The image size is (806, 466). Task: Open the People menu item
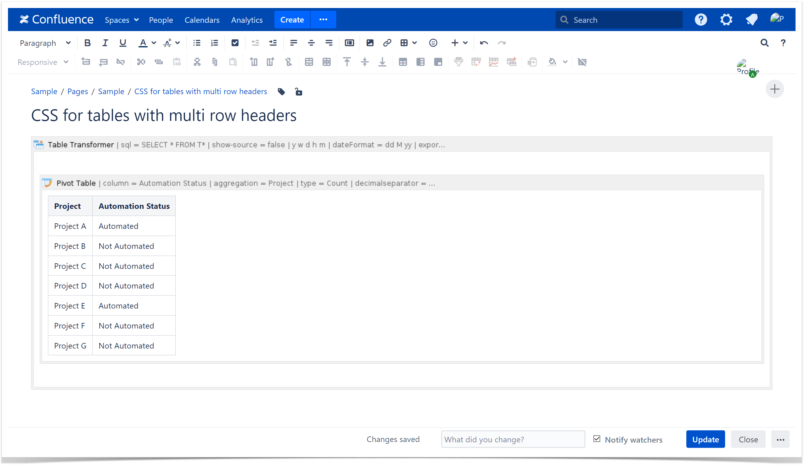coord(161,20)
